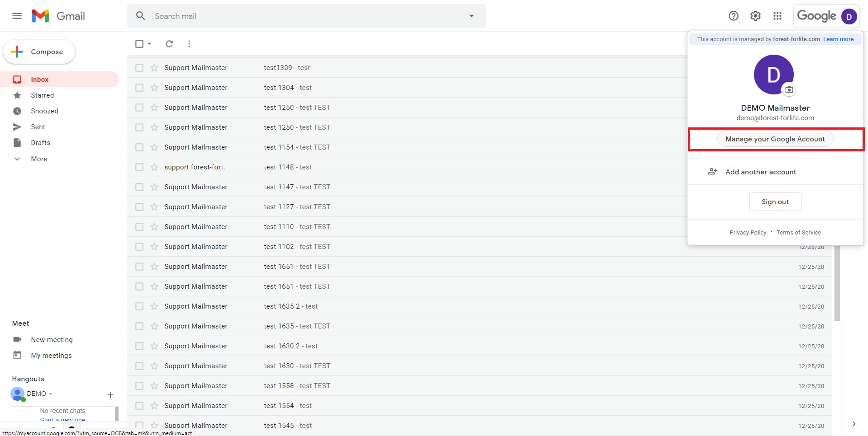
Task: Open the support forest-fort. test 1148 email
Action: coord(479,167)
